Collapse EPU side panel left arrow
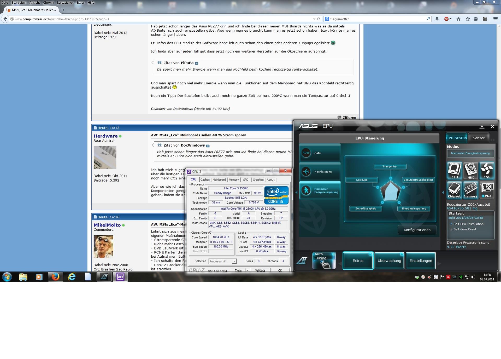The height and width of the screenshot is (359, 501). coord(443,192)
